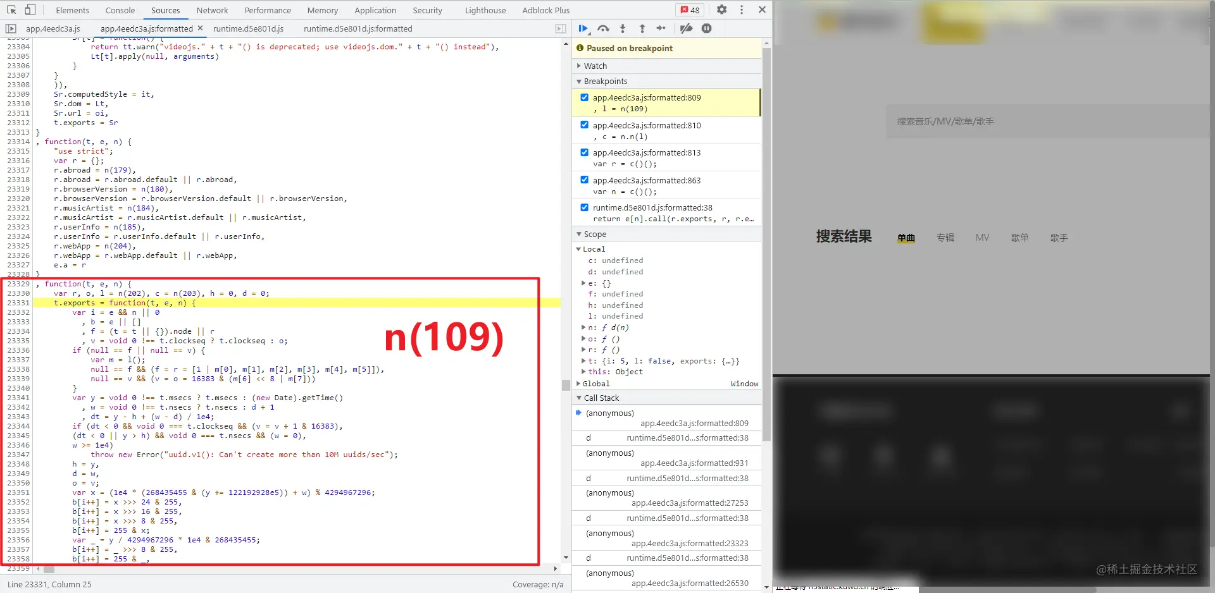
Task: Uncheck breakpoint at app.4eedc3a.js:formatted:813
Action: (585, 152)
